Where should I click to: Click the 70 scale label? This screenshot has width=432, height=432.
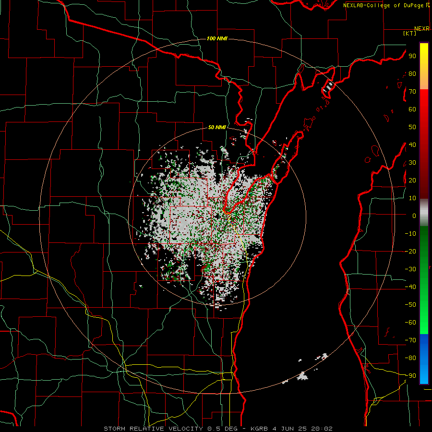(412, 92)
